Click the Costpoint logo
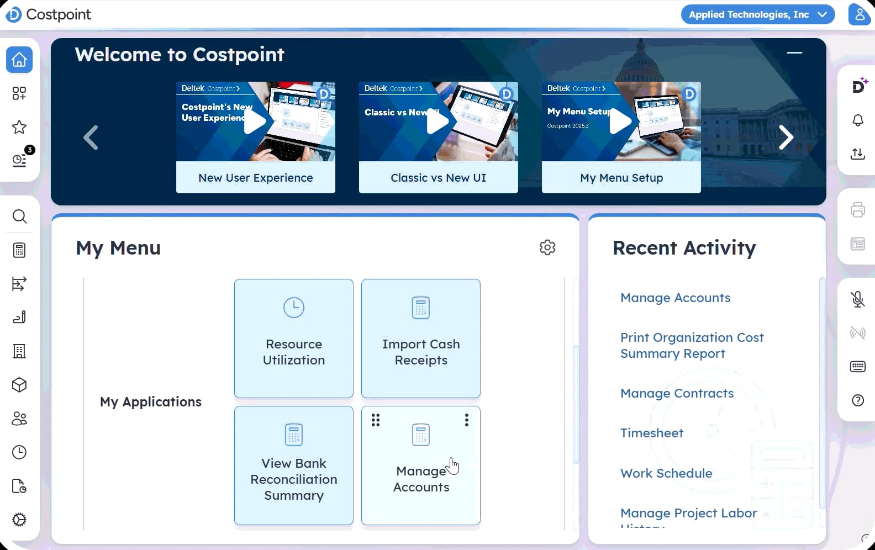This screenshot has height=550, width=875. coord(48,14)
